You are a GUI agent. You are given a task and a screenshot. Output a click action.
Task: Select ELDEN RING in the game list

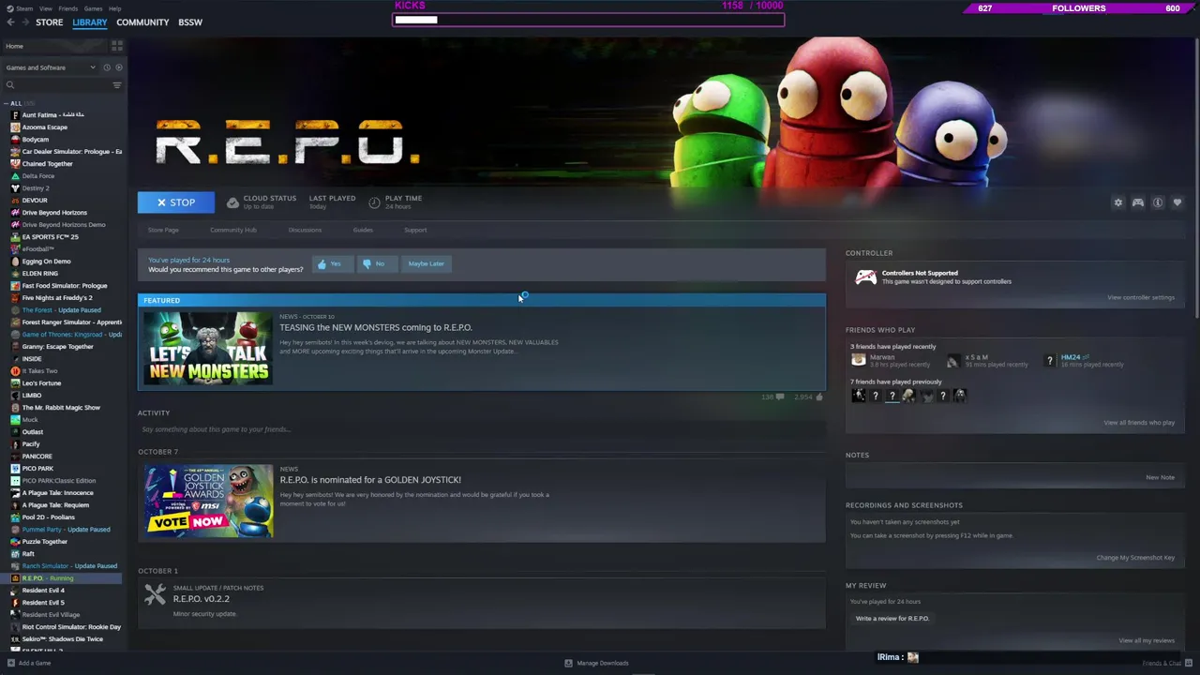(x=39, y=274)
